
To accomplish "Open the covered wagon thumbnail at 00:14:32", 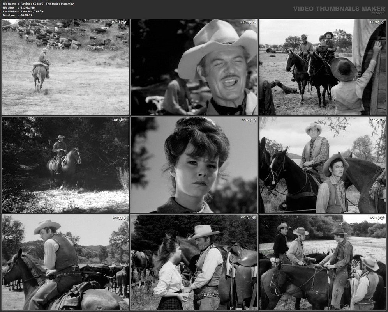I will coord(323,67).
